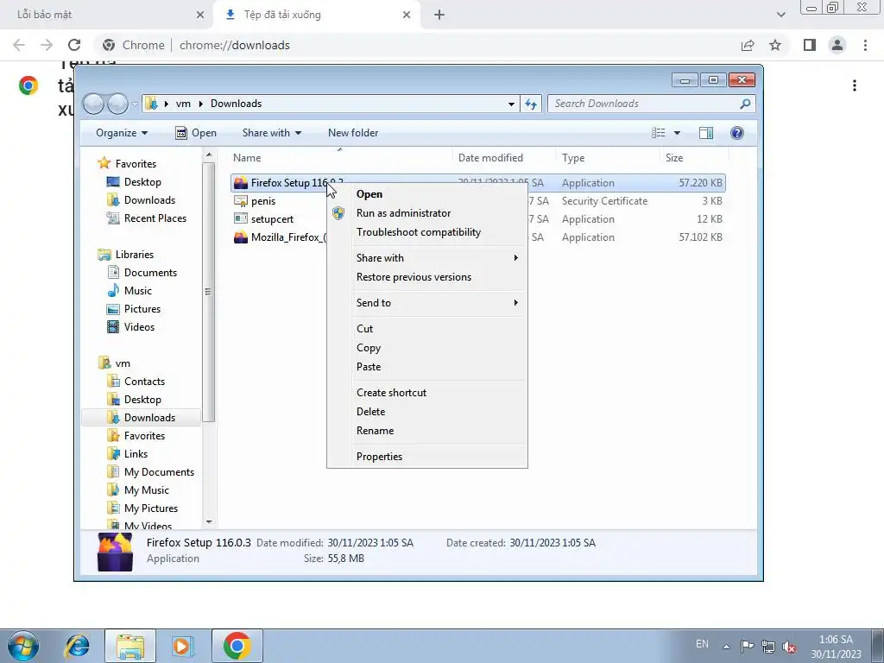Select the Mozilla_Firefox installer file icon
884x663 pixels.
[241, 237]
